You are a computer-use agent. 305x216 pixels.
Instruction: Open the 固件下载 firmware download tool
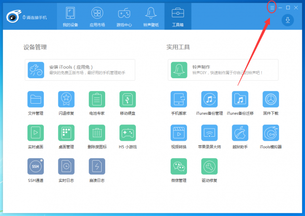271,99
